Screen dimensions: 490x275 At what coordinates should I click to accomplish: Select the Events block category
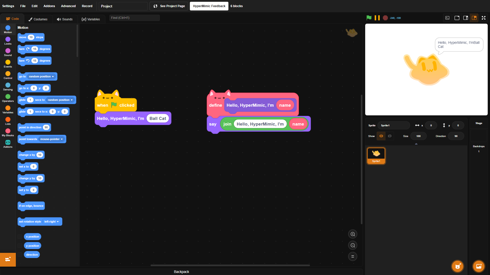coord(8,64)
